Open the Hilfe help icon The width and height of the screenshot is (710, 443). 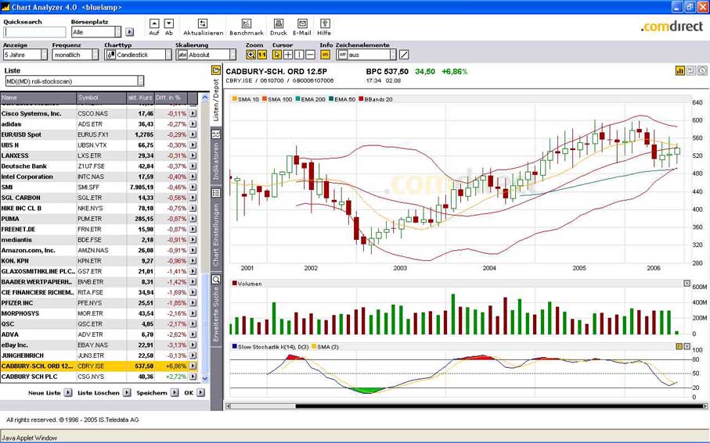[324, 24]
